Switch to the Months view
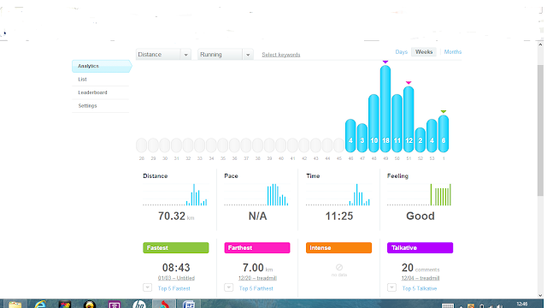The width and height of the screenshot is (547, 308). tap(452, 51)
